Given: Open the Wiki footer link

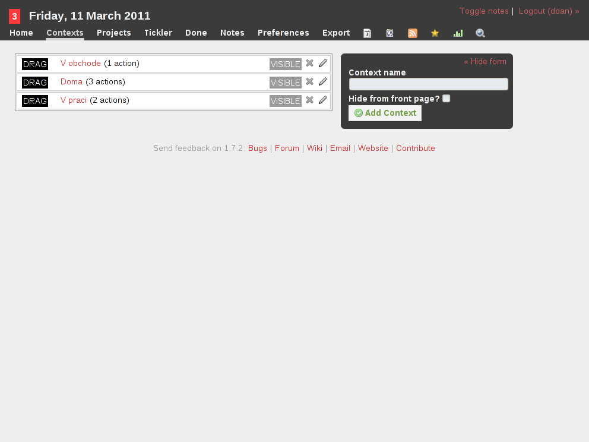Looking at the screenshot, I should tap(315, 148).
